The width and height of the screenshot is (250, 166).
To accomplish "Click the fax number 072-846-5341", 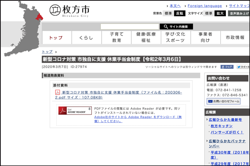I will [x=235, y=95].
